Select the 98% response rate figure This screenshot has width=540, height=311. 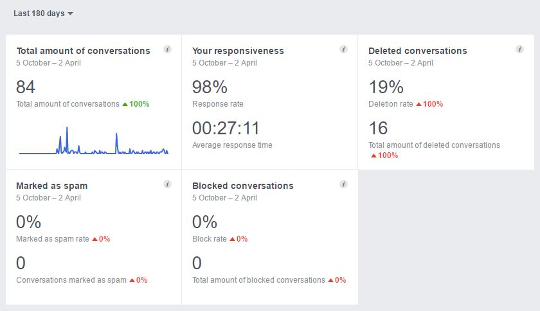pos(210,87)
